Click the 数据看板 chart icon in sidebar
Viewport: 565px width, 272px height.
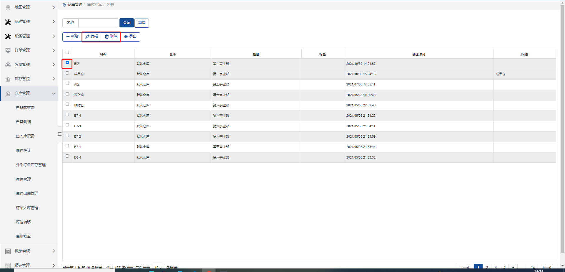coord(8,251)
